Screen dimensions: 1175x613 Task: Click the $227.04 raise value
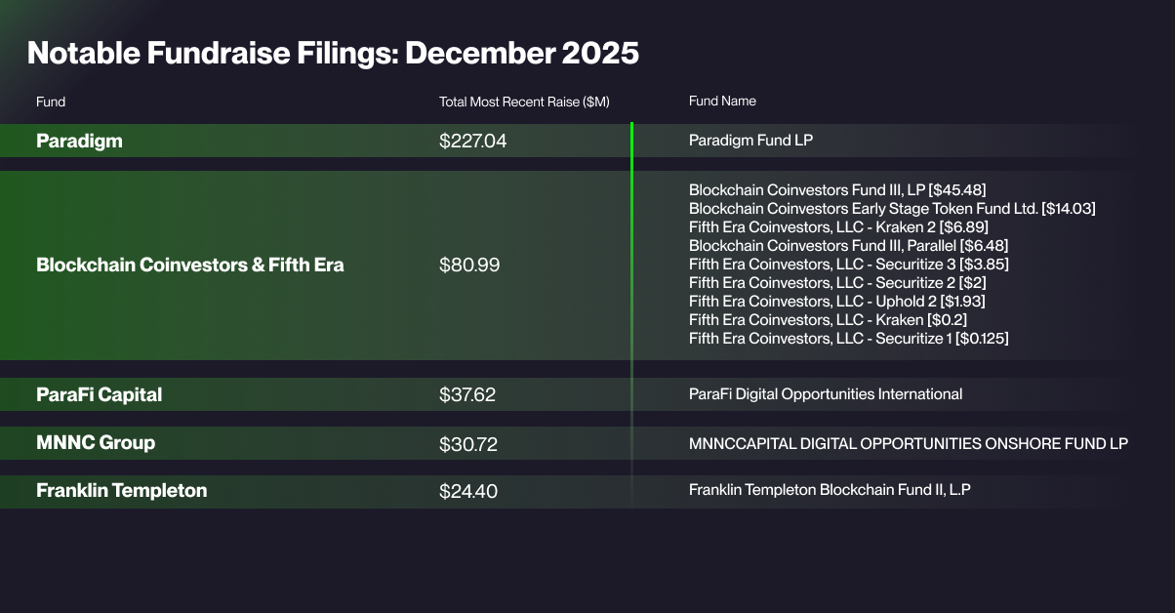473,141
